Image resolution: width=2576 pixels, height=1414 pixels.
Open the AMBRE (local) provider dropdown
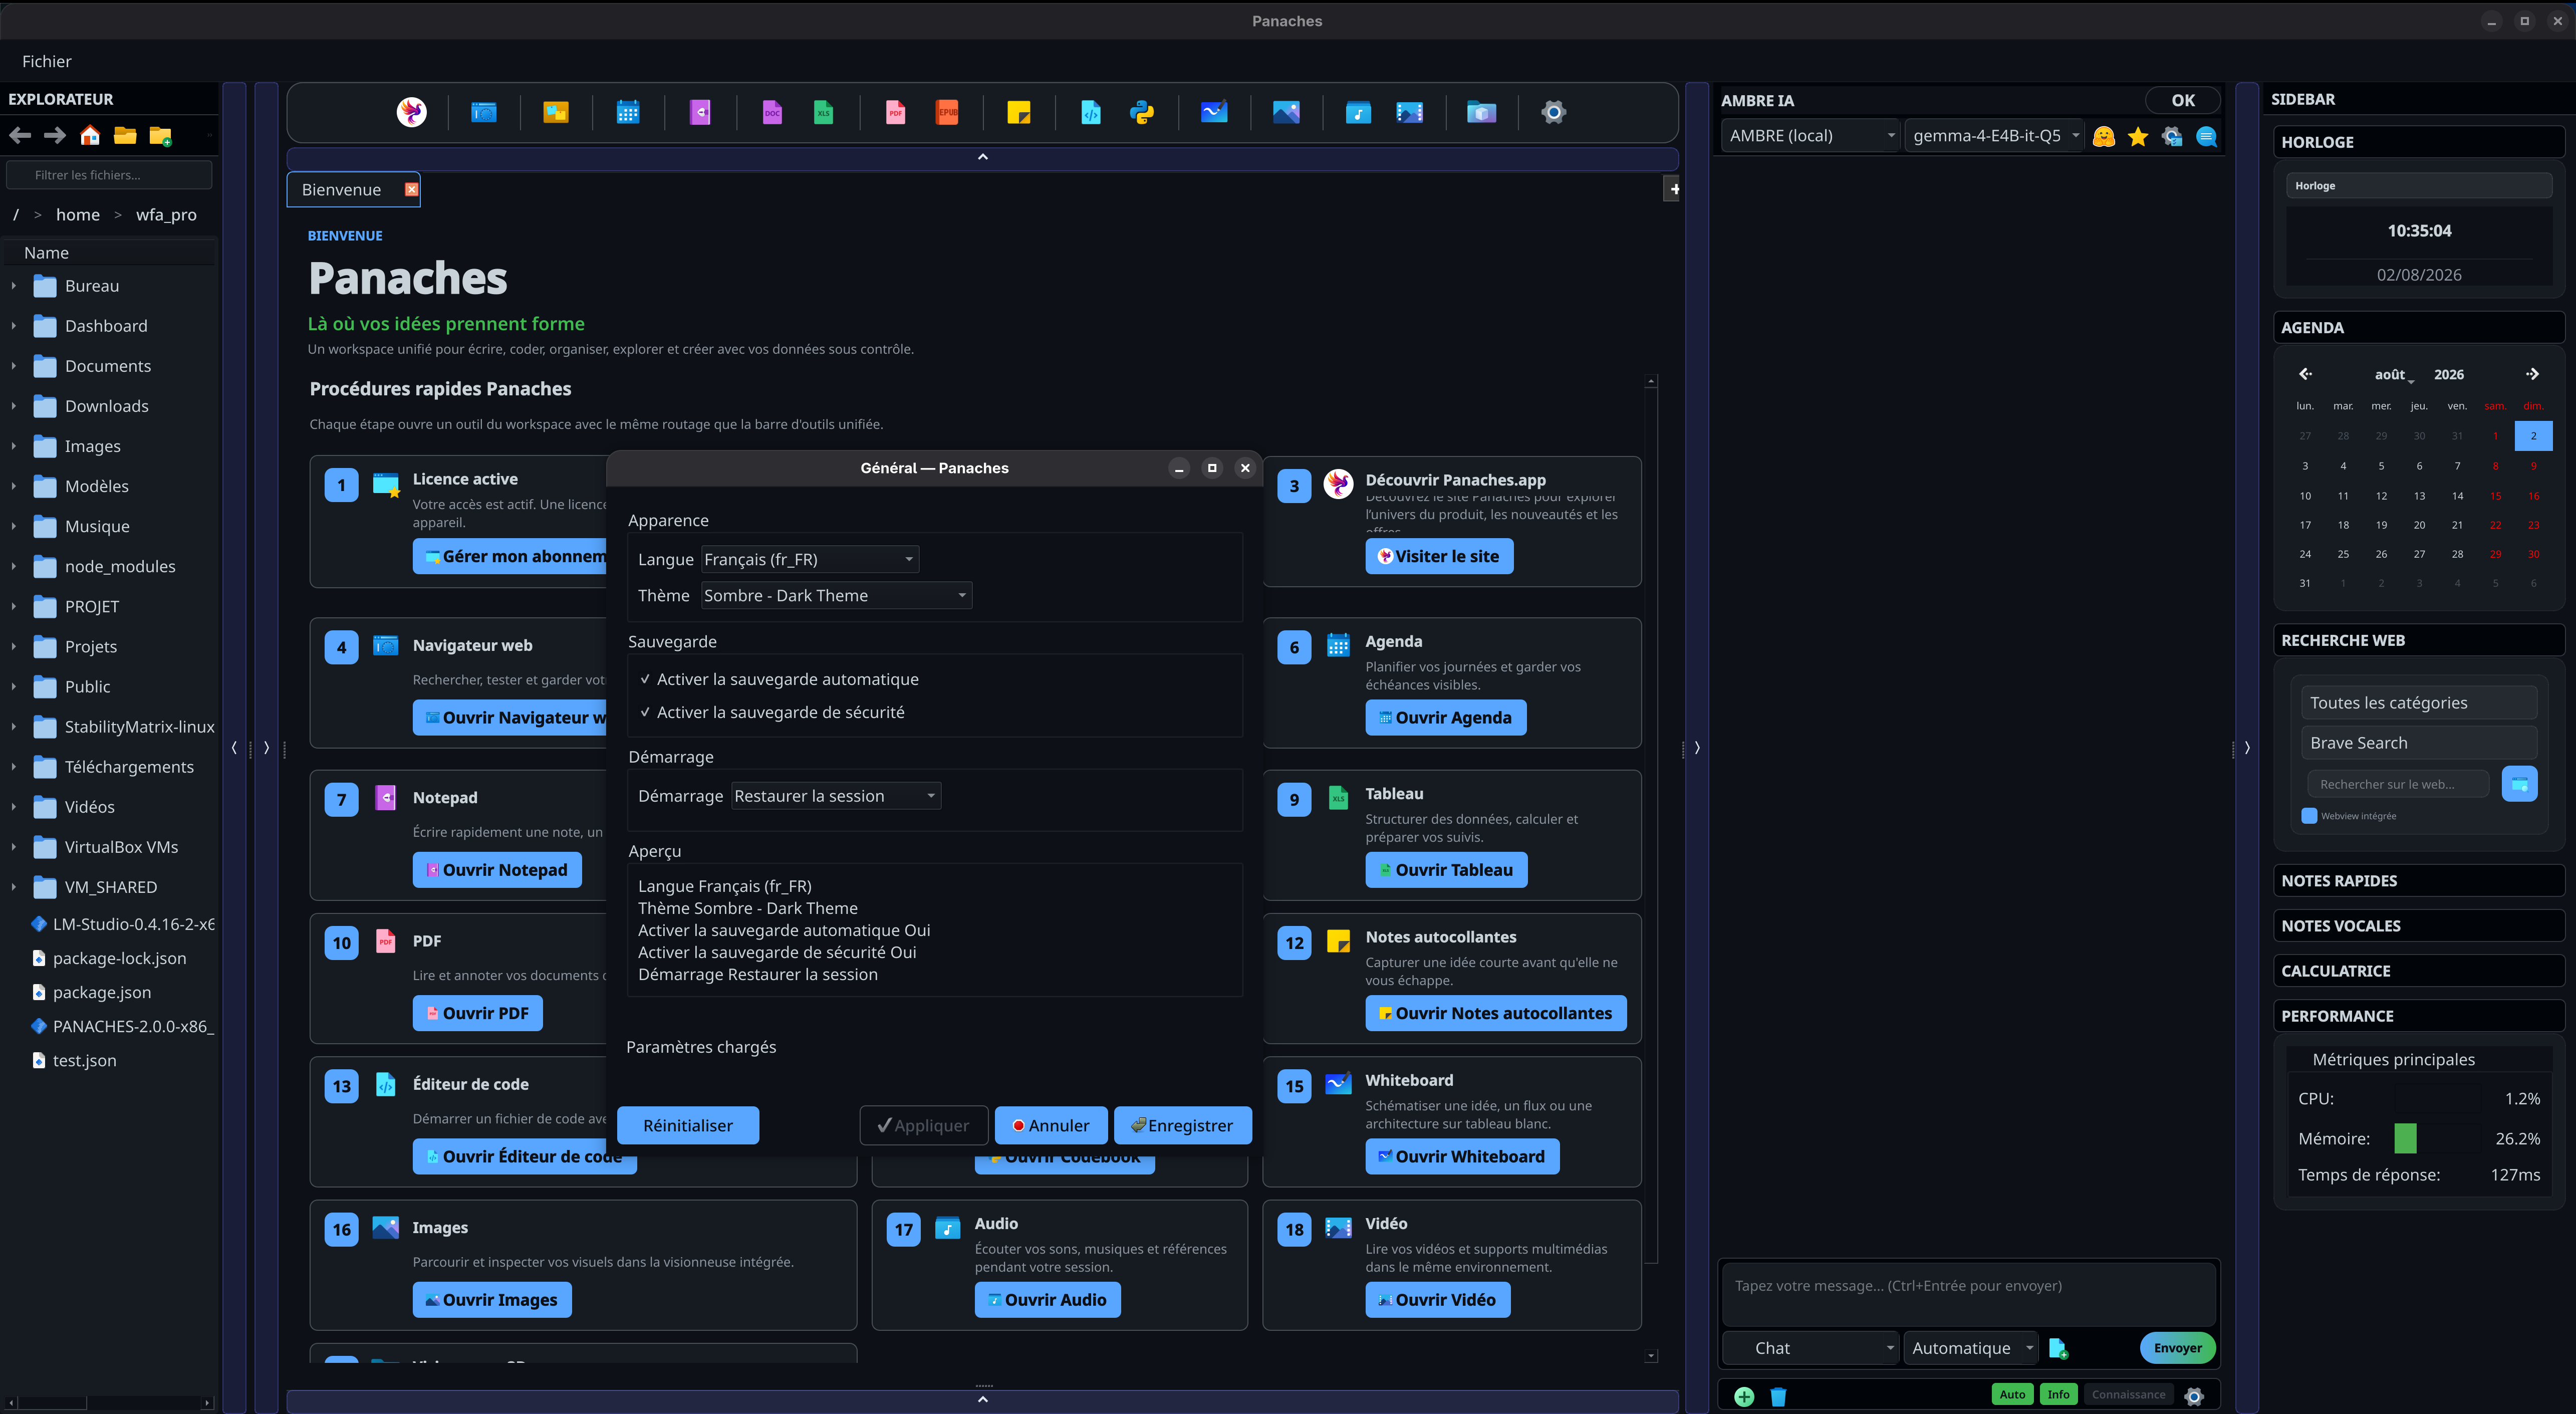(x=1811, y=136)
